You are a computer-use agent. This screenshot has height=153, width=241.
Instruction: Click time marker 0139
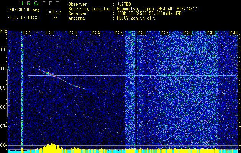coord(210,33)
